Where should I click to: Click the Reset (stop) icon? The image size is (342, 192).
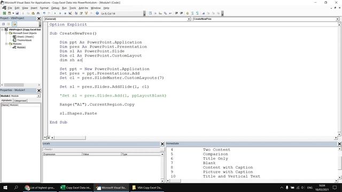click(65, 13)
